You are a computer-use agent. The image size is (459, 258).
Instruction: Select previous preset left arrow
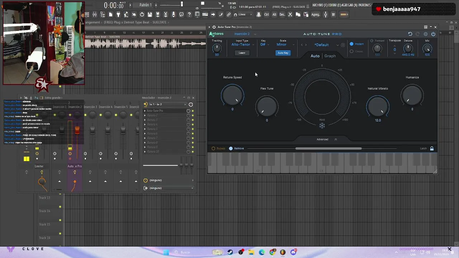coord(302,45)
